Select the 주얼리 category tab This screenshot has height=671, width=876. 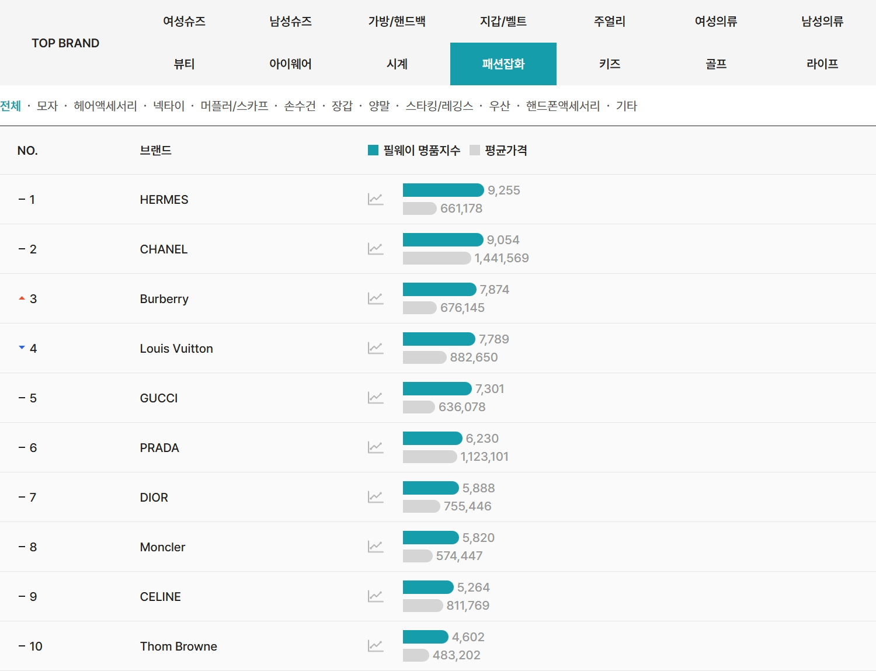point(610,22)
